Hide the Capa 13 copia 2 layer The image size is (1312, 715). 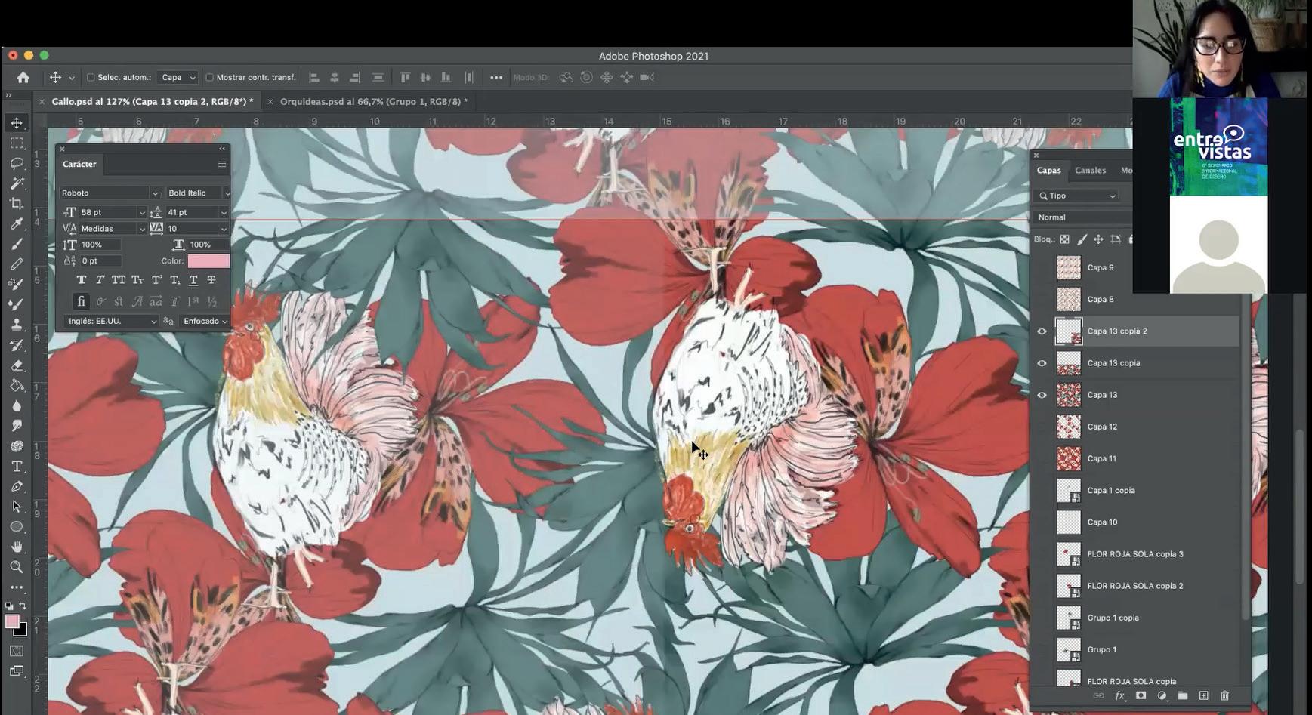point(1042,331)
